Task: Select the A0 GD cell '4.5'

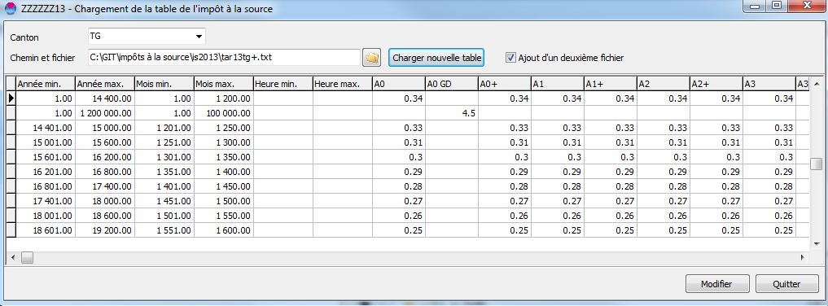Action: tap(452, 113)
